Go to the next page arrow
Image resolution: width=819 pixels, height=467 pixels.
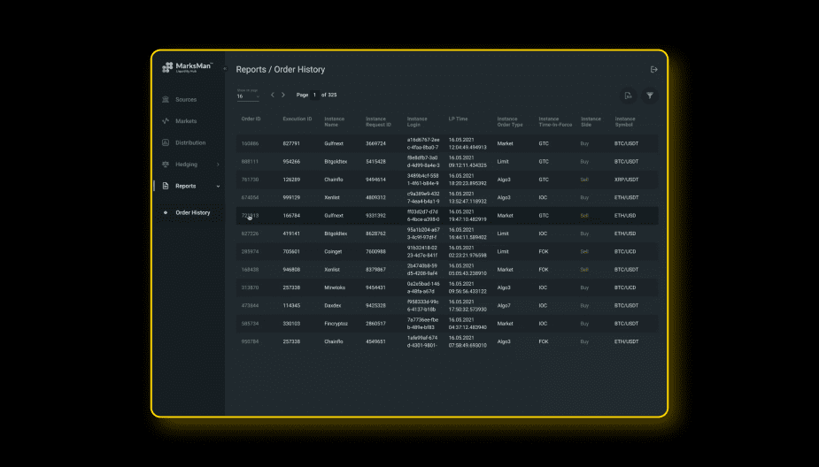pyautogui.click(x=283, y=95)
